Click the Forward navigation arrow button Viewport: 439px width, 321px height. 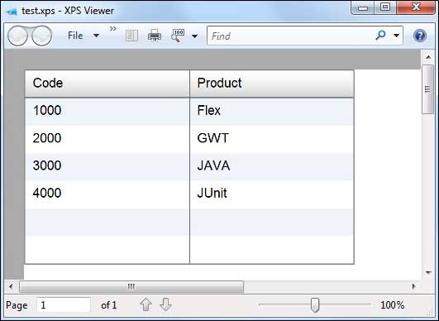[x=41, y=36]
